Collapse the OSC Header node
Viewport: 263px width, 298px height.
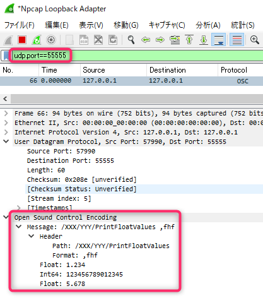coord(32,236)
